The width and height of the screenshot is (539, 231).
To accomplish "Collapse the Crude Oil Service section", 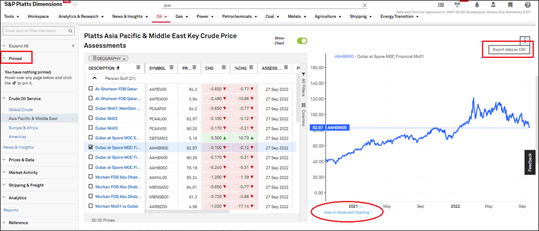I will pos(4,99).
